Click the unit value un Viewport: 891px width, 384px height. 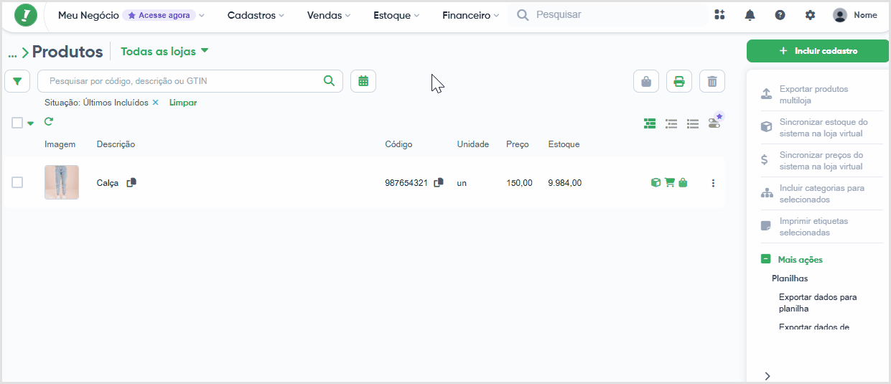click(462, 183)
